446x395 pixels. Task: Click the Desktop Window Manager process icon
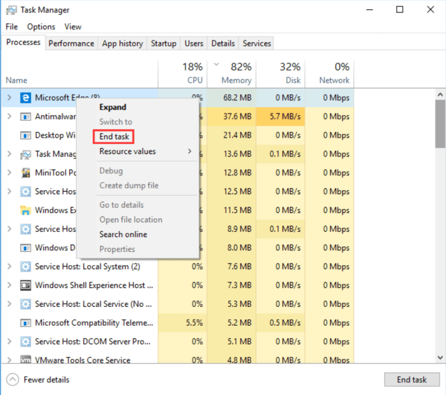coord(26,135)
